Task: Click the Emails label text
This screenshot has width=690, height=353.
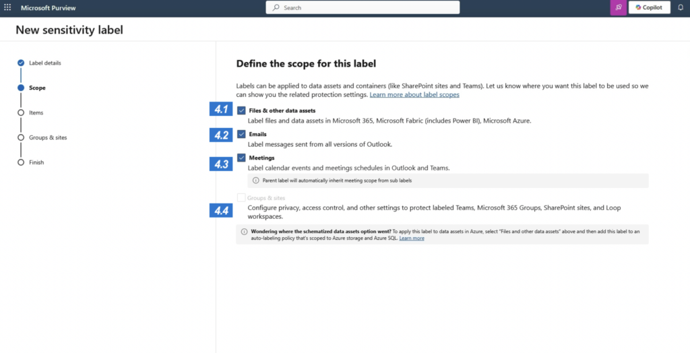Action: coord(258,134)
